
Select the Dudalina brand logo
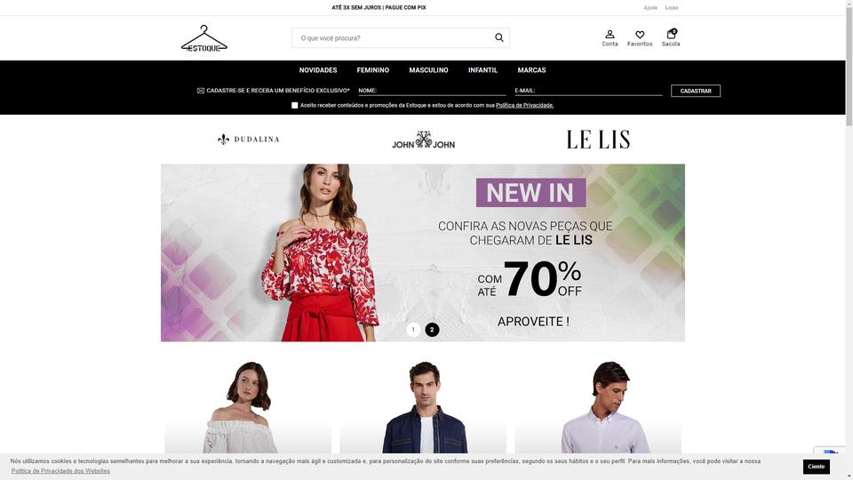pos(249,140)
